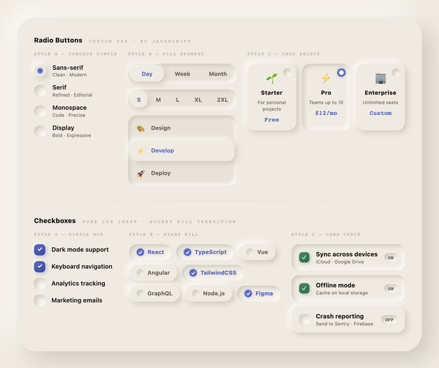Click 'Teams up to 10' on Pro card
The image size is (439, 368).
click(326, 103)
